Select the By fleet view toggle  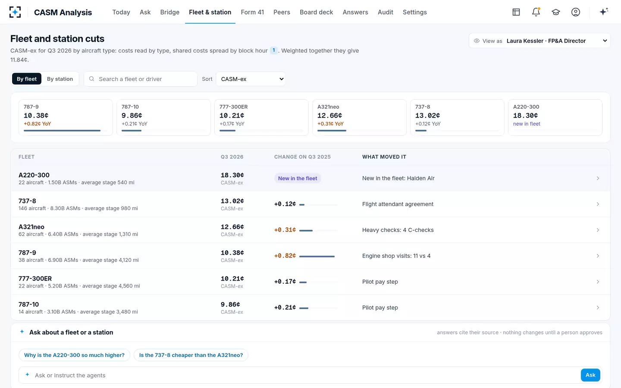point(27,79)
